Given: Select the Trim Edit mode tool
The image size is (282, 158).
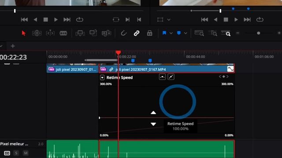Looking at the screenshot, I should tap(37, 33).
